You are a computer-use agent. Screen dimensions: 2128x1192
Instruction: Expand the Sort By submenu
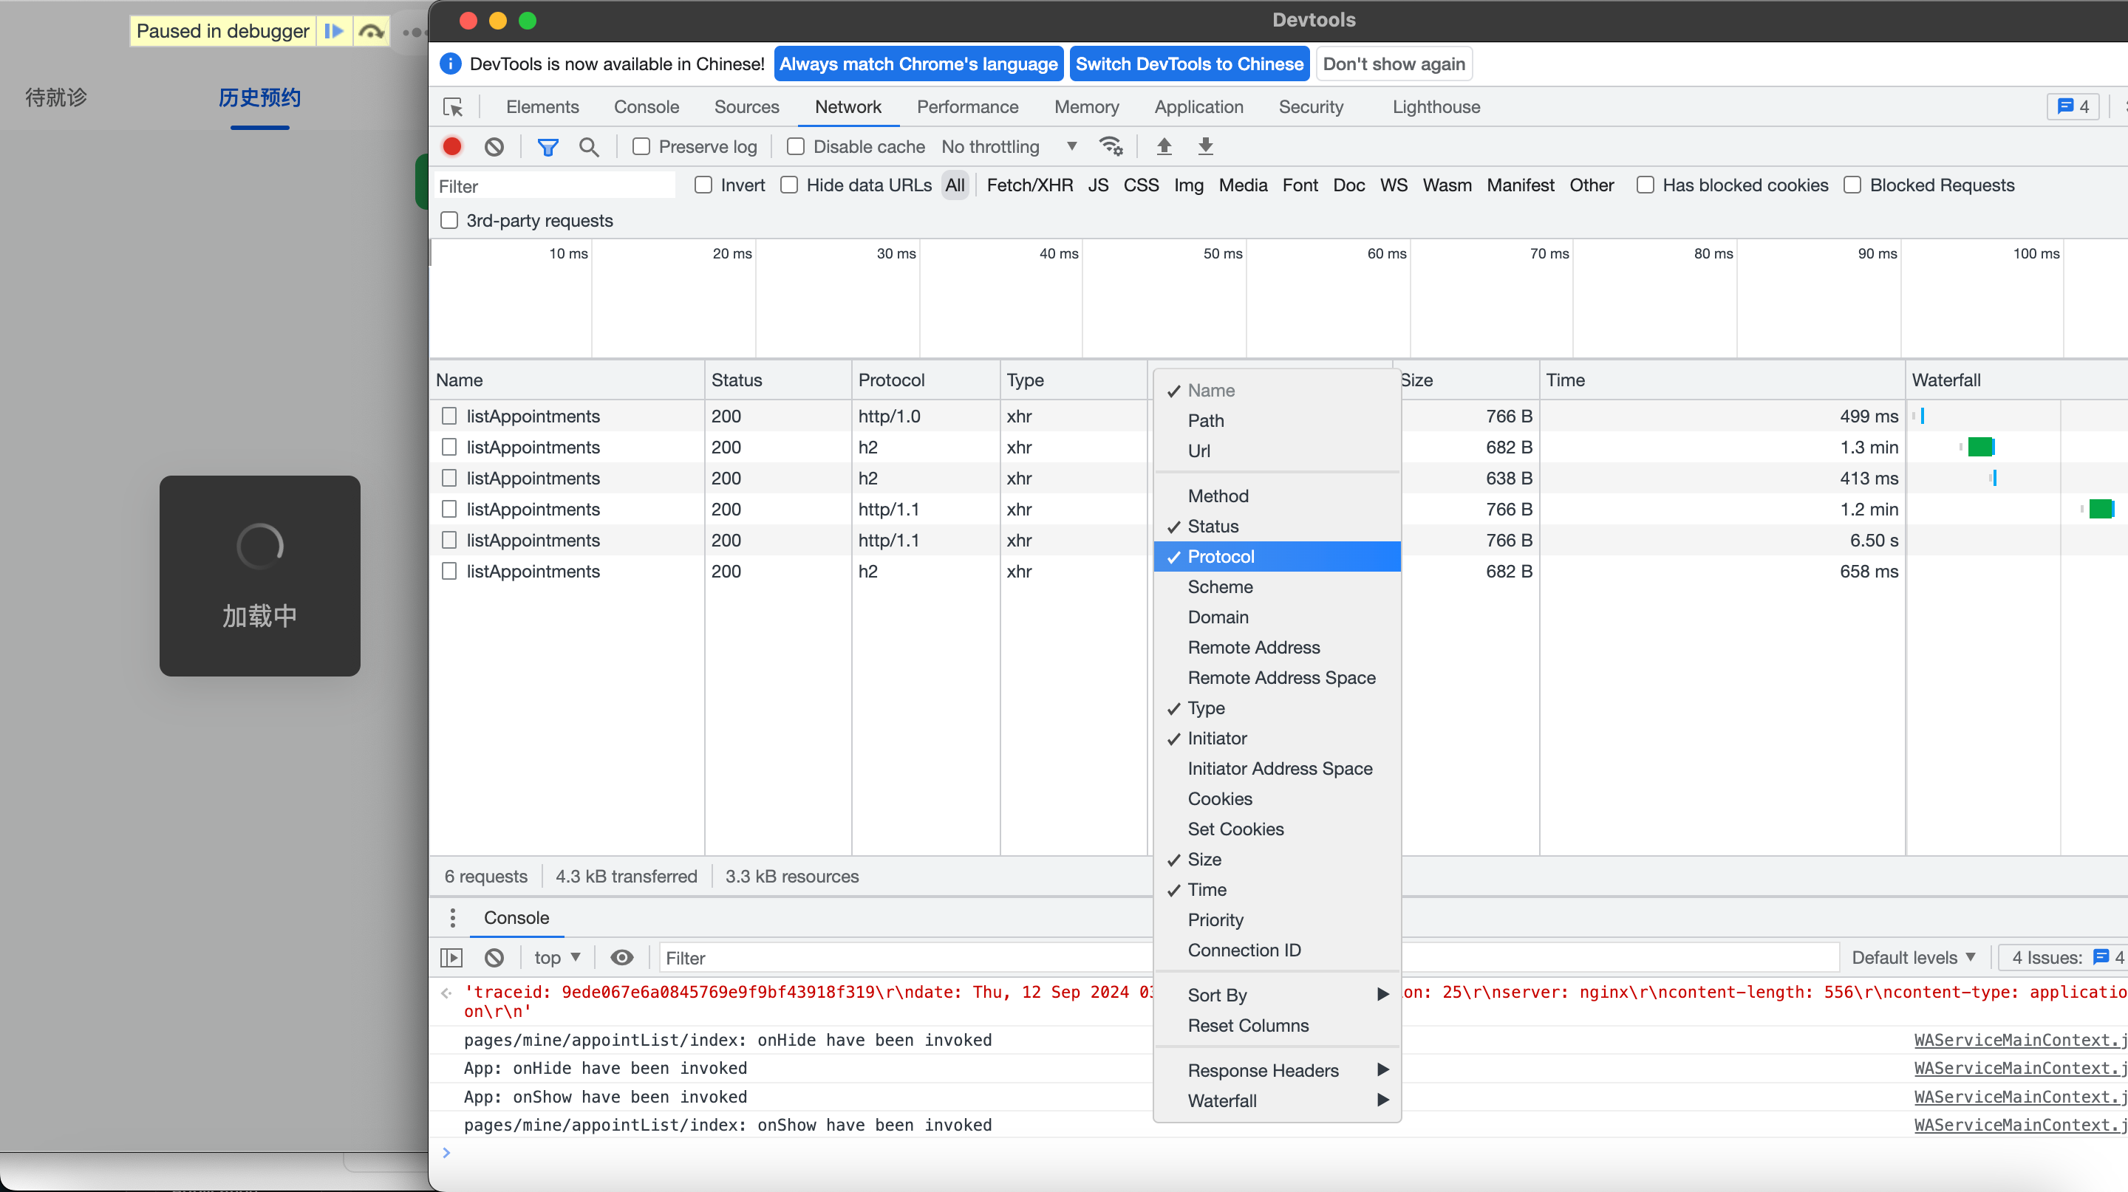point(1277,995)
